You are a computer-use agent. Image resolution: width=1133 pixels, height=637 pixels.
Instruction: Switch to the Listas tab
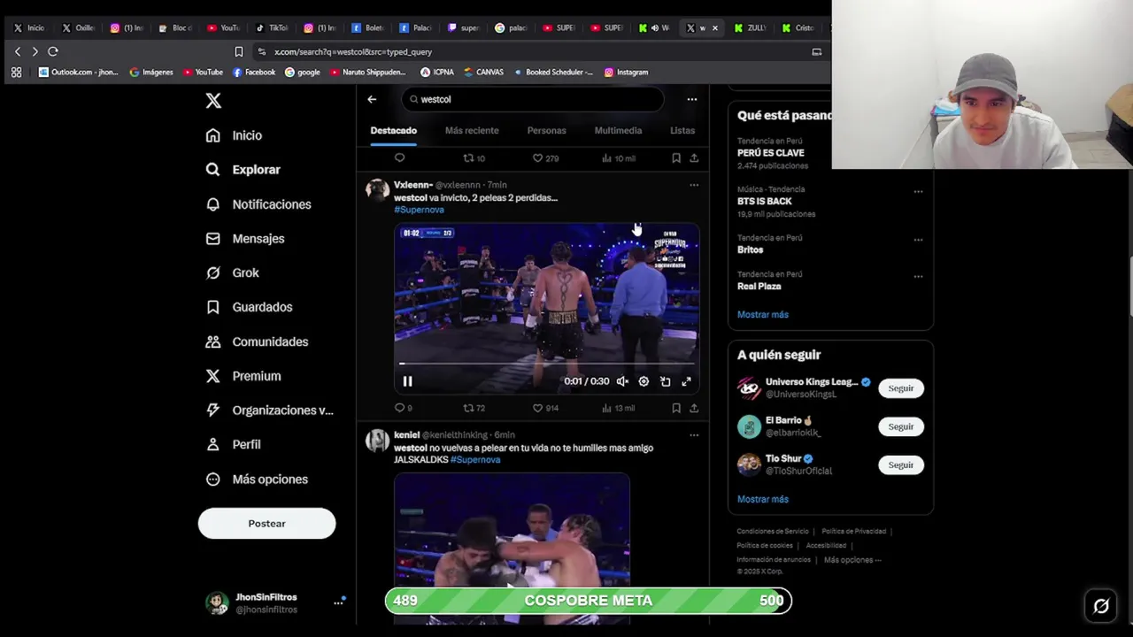(x=682, y=131)
